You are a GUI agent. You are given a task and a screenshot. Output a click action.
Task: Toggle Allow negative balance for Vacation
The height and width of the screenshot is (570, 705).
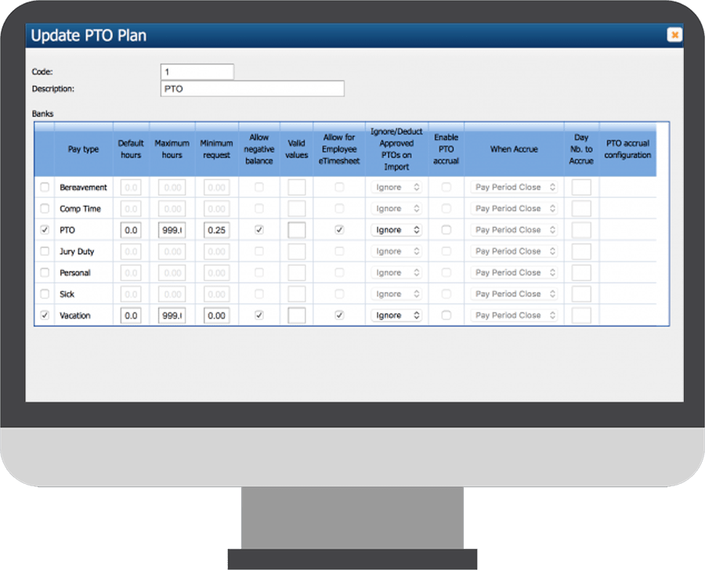tap(258, 315)
